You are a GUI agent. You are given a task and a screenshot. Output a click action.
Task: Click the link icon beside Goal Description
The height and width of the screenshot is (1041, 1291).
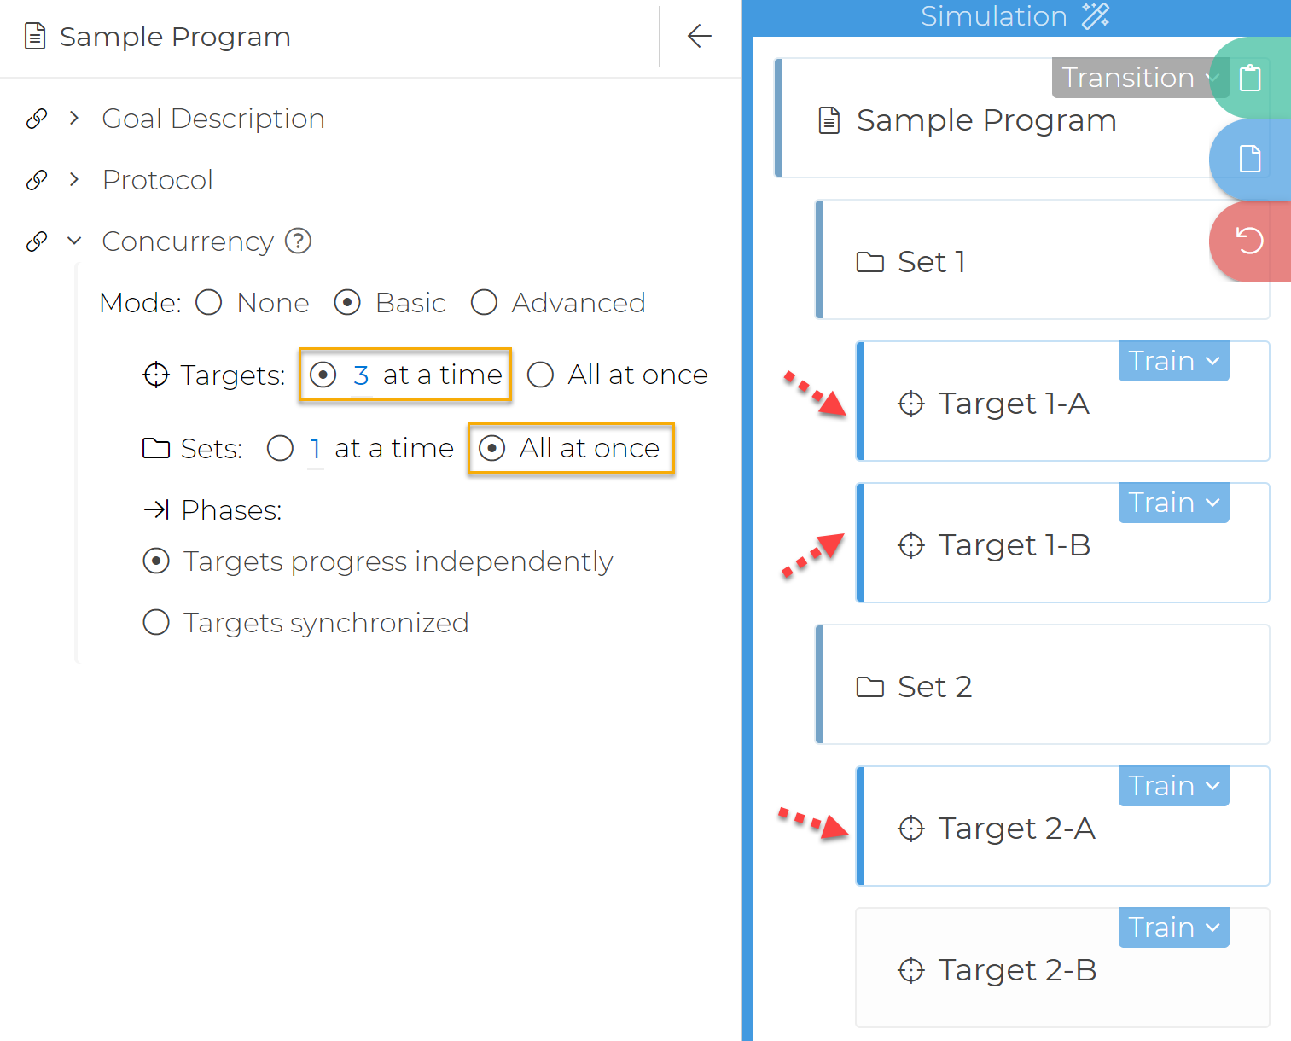(x=37, y=119)
